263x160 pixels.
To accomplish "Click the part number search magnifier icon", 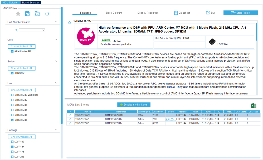I will (x=16, y=30).
